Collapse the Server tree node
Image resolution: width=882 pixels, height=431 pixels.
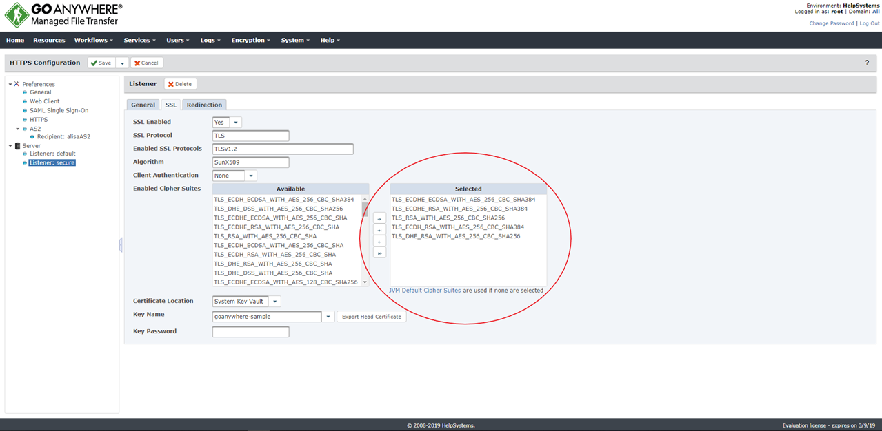10,146
